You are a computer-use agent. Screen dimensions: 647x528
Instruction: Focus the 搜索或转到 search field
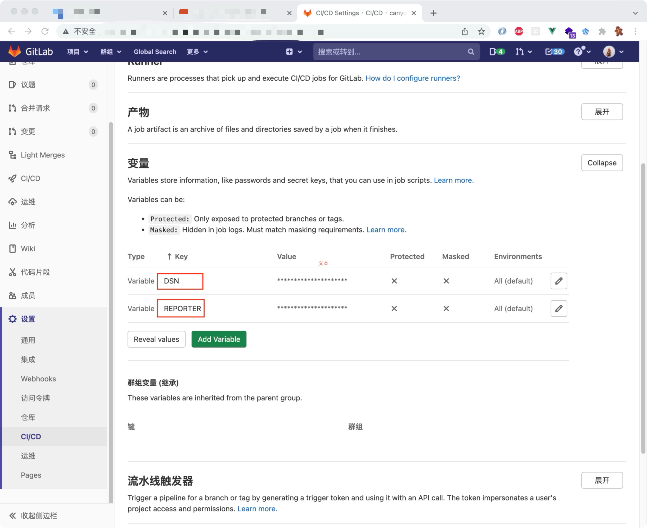tap(389, 52)
